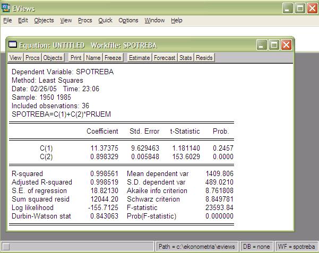The width and height of the screenshot is (319, 253).
Task: Click the Objects button in equation toolbar
Action: (53, 58)
